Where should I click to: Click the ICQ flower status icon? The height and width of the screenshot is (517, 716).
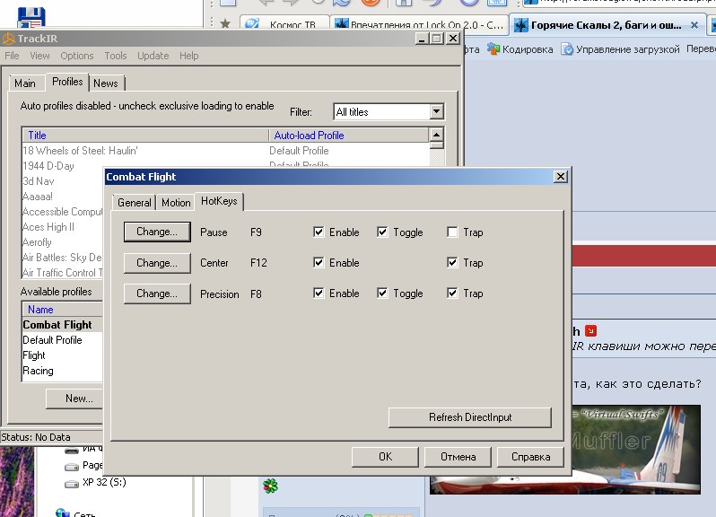point(270,486)
